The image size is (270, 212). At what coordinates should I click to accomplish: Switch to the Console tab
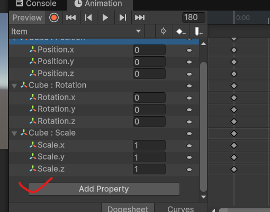pyautogui.click(x=37, y=4)
